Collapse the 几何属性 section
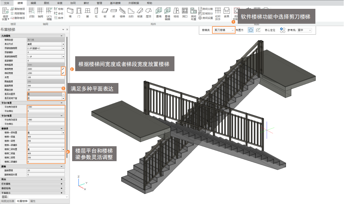 tap(62, 36)
